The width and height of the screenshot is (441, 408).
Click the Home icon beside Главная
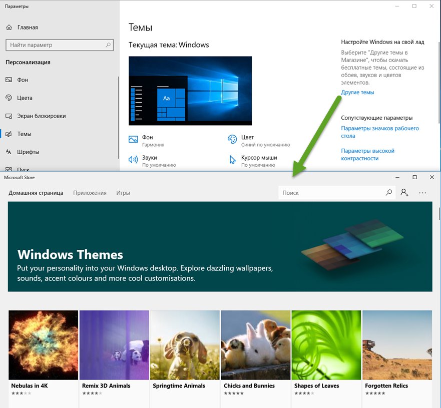[x=9, y=27]
